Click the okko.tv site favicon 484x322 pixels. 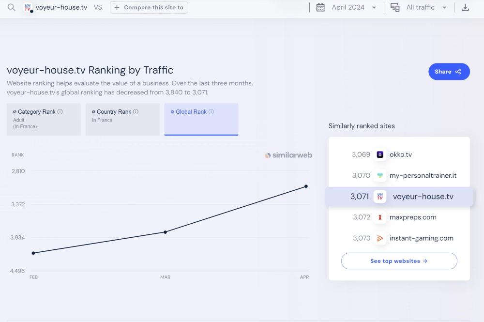tap(380, 154)
